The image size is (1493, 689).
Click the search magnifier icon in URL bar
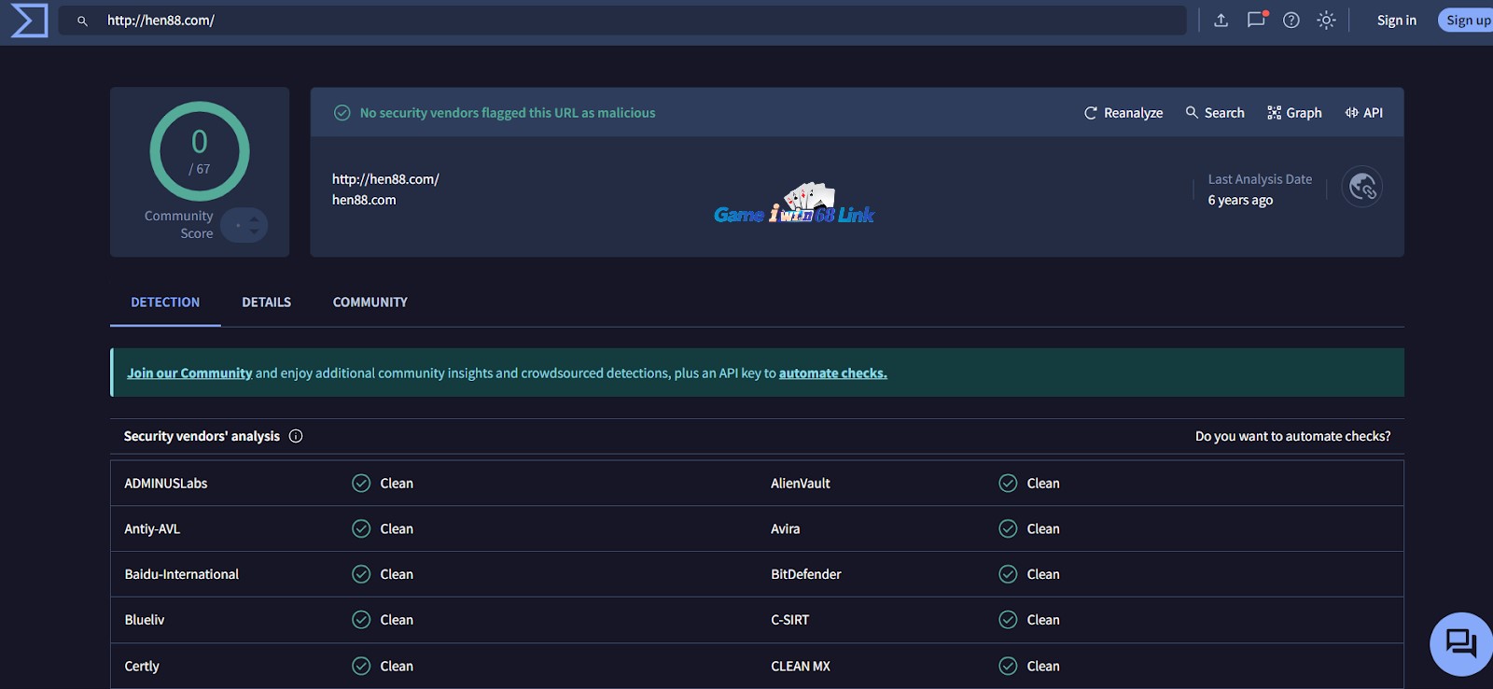coord(82,21)
